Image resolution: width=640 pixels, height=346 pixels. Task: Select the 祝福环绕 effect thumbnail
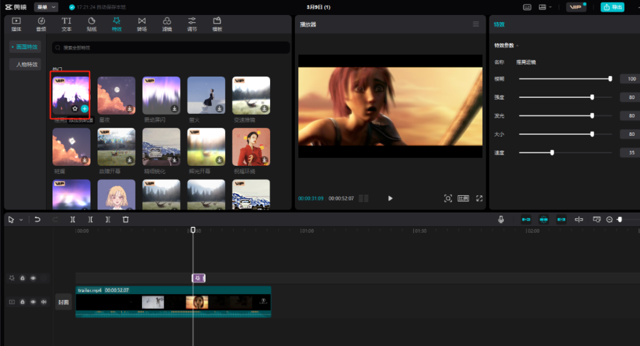251,147
